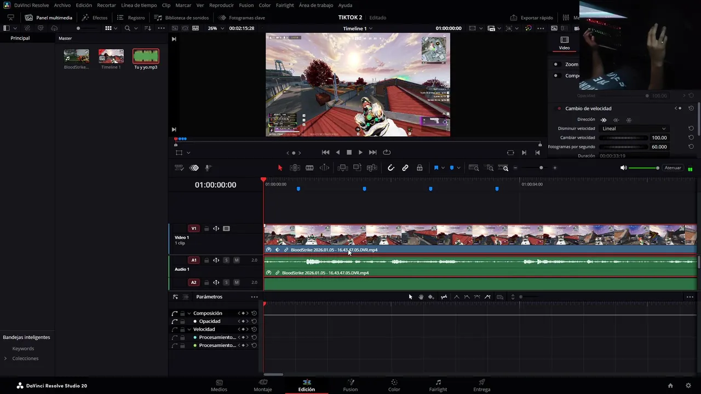Open the Clip menu
The image size is (701, 394).
(x=166, y=5)
